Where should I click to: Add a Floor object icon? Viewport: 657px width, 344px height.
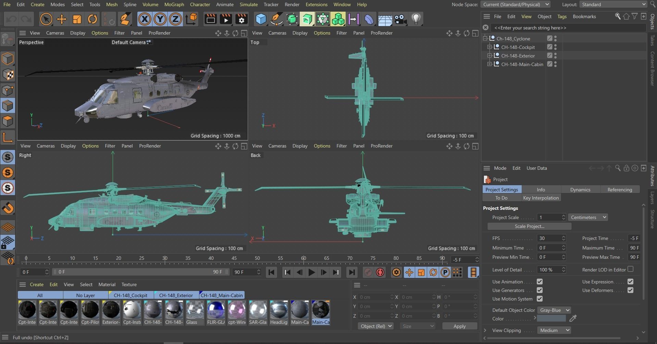tap(385, 19)
